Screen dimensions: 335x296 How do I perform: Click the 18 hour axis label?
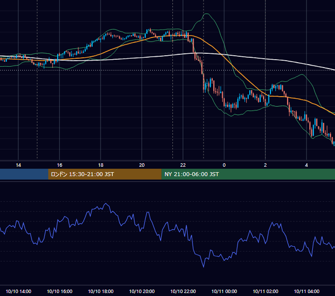[x=100, y=165]
